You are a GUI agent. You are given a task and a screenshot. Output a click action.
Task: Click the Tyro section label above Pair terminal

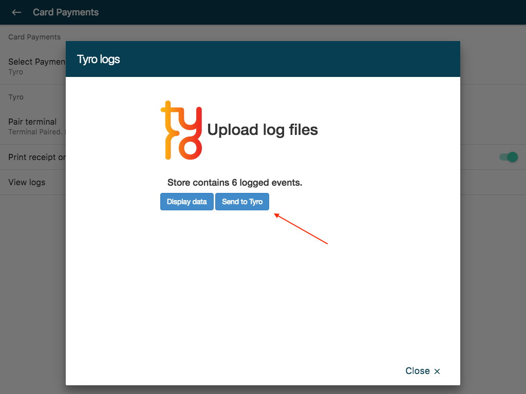click(16, 97)
